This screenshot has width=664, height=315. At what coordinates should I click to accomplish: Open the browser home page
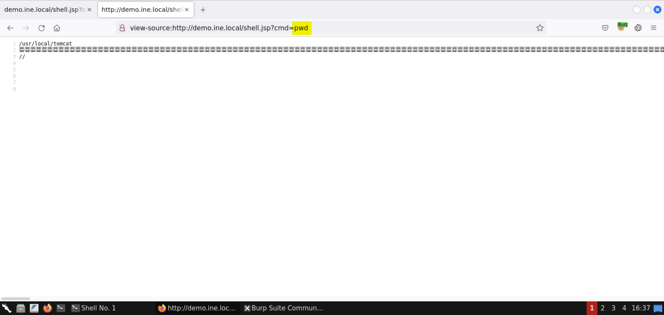(x=57, y=28)
